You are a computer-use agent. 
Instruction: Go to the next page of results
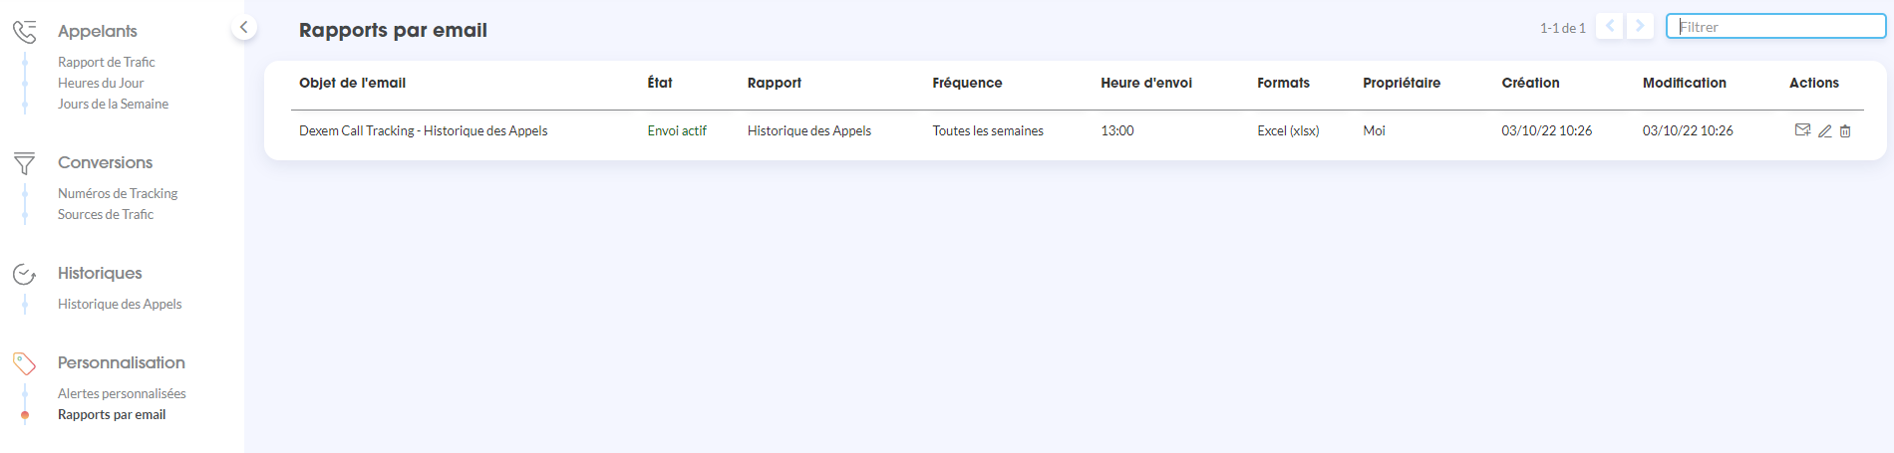click(x=1640, y=27)
